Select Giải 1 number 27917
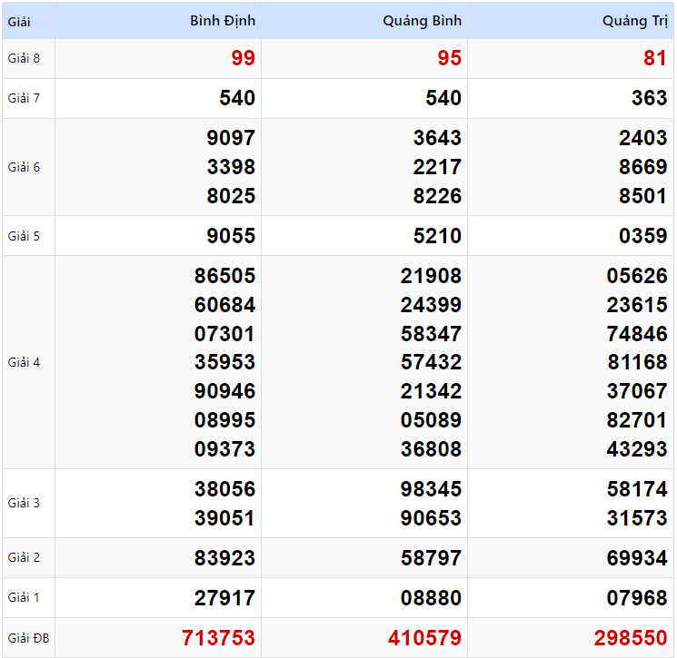677x658 pixels. tap(224, 598)
